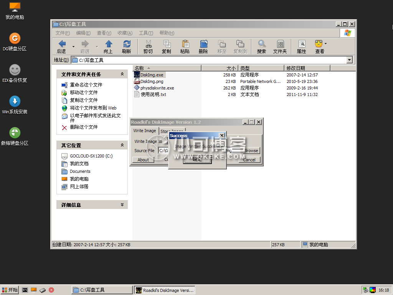Go Up one folder level (向上)
The width and height of the screenshot is (393, 295).
click(x=108, y=46)
